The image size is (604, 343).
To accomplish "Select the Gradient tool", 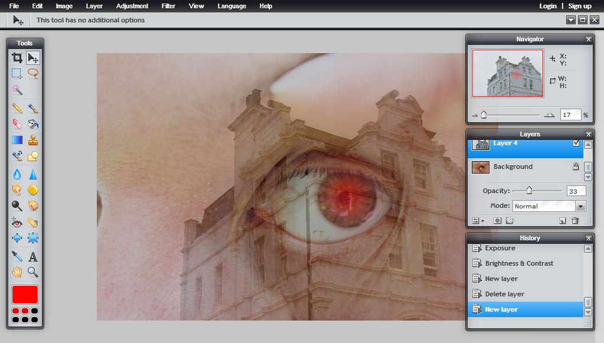I will (17, 140).
